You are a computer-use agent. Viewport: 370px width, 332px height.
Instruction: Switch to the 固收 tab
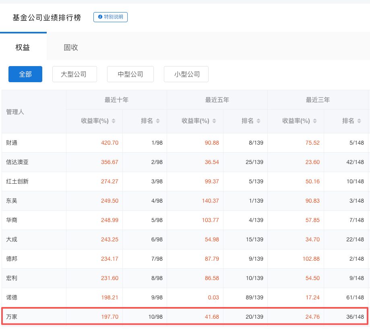coord(71,47)
